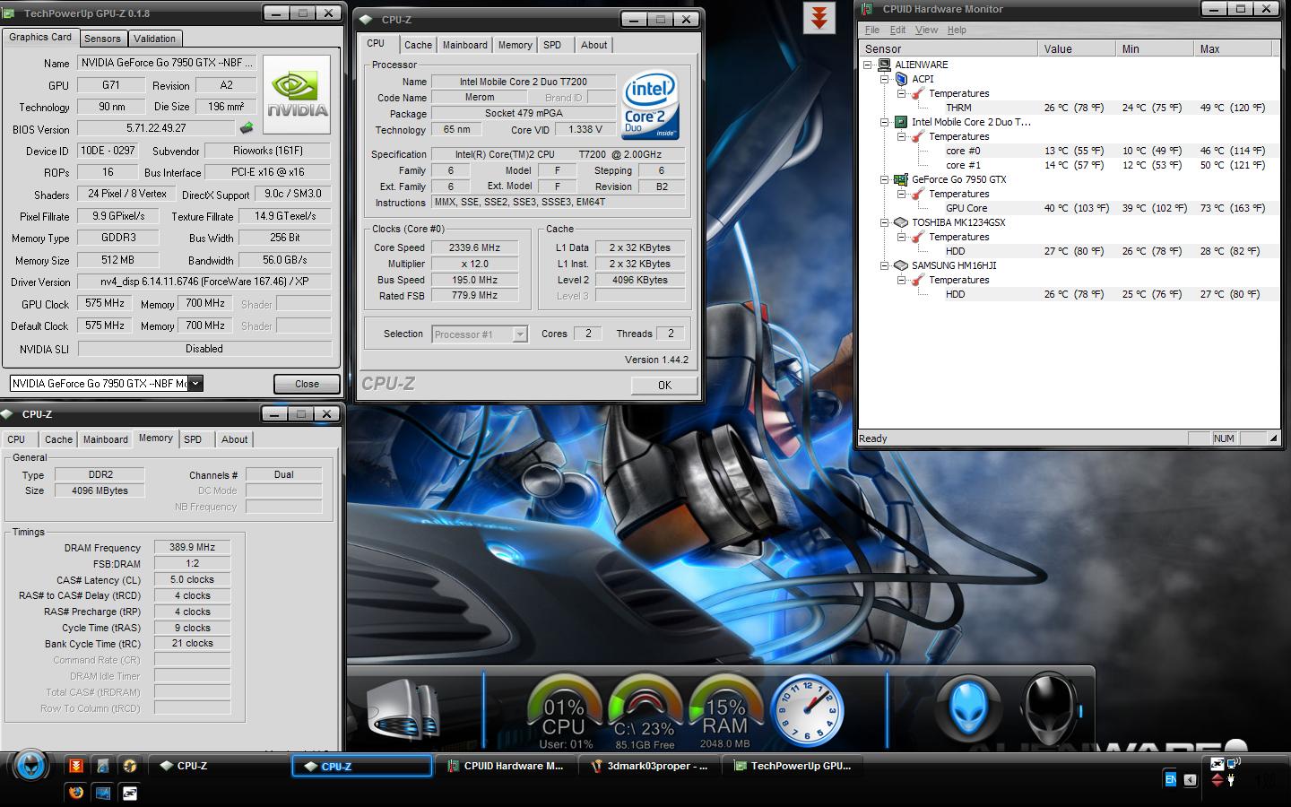Click the ALIENWARE computer icon in Hardware Monitor
Screen dimensions: 1291x807
pyautogui.click(x=884, y=65)
